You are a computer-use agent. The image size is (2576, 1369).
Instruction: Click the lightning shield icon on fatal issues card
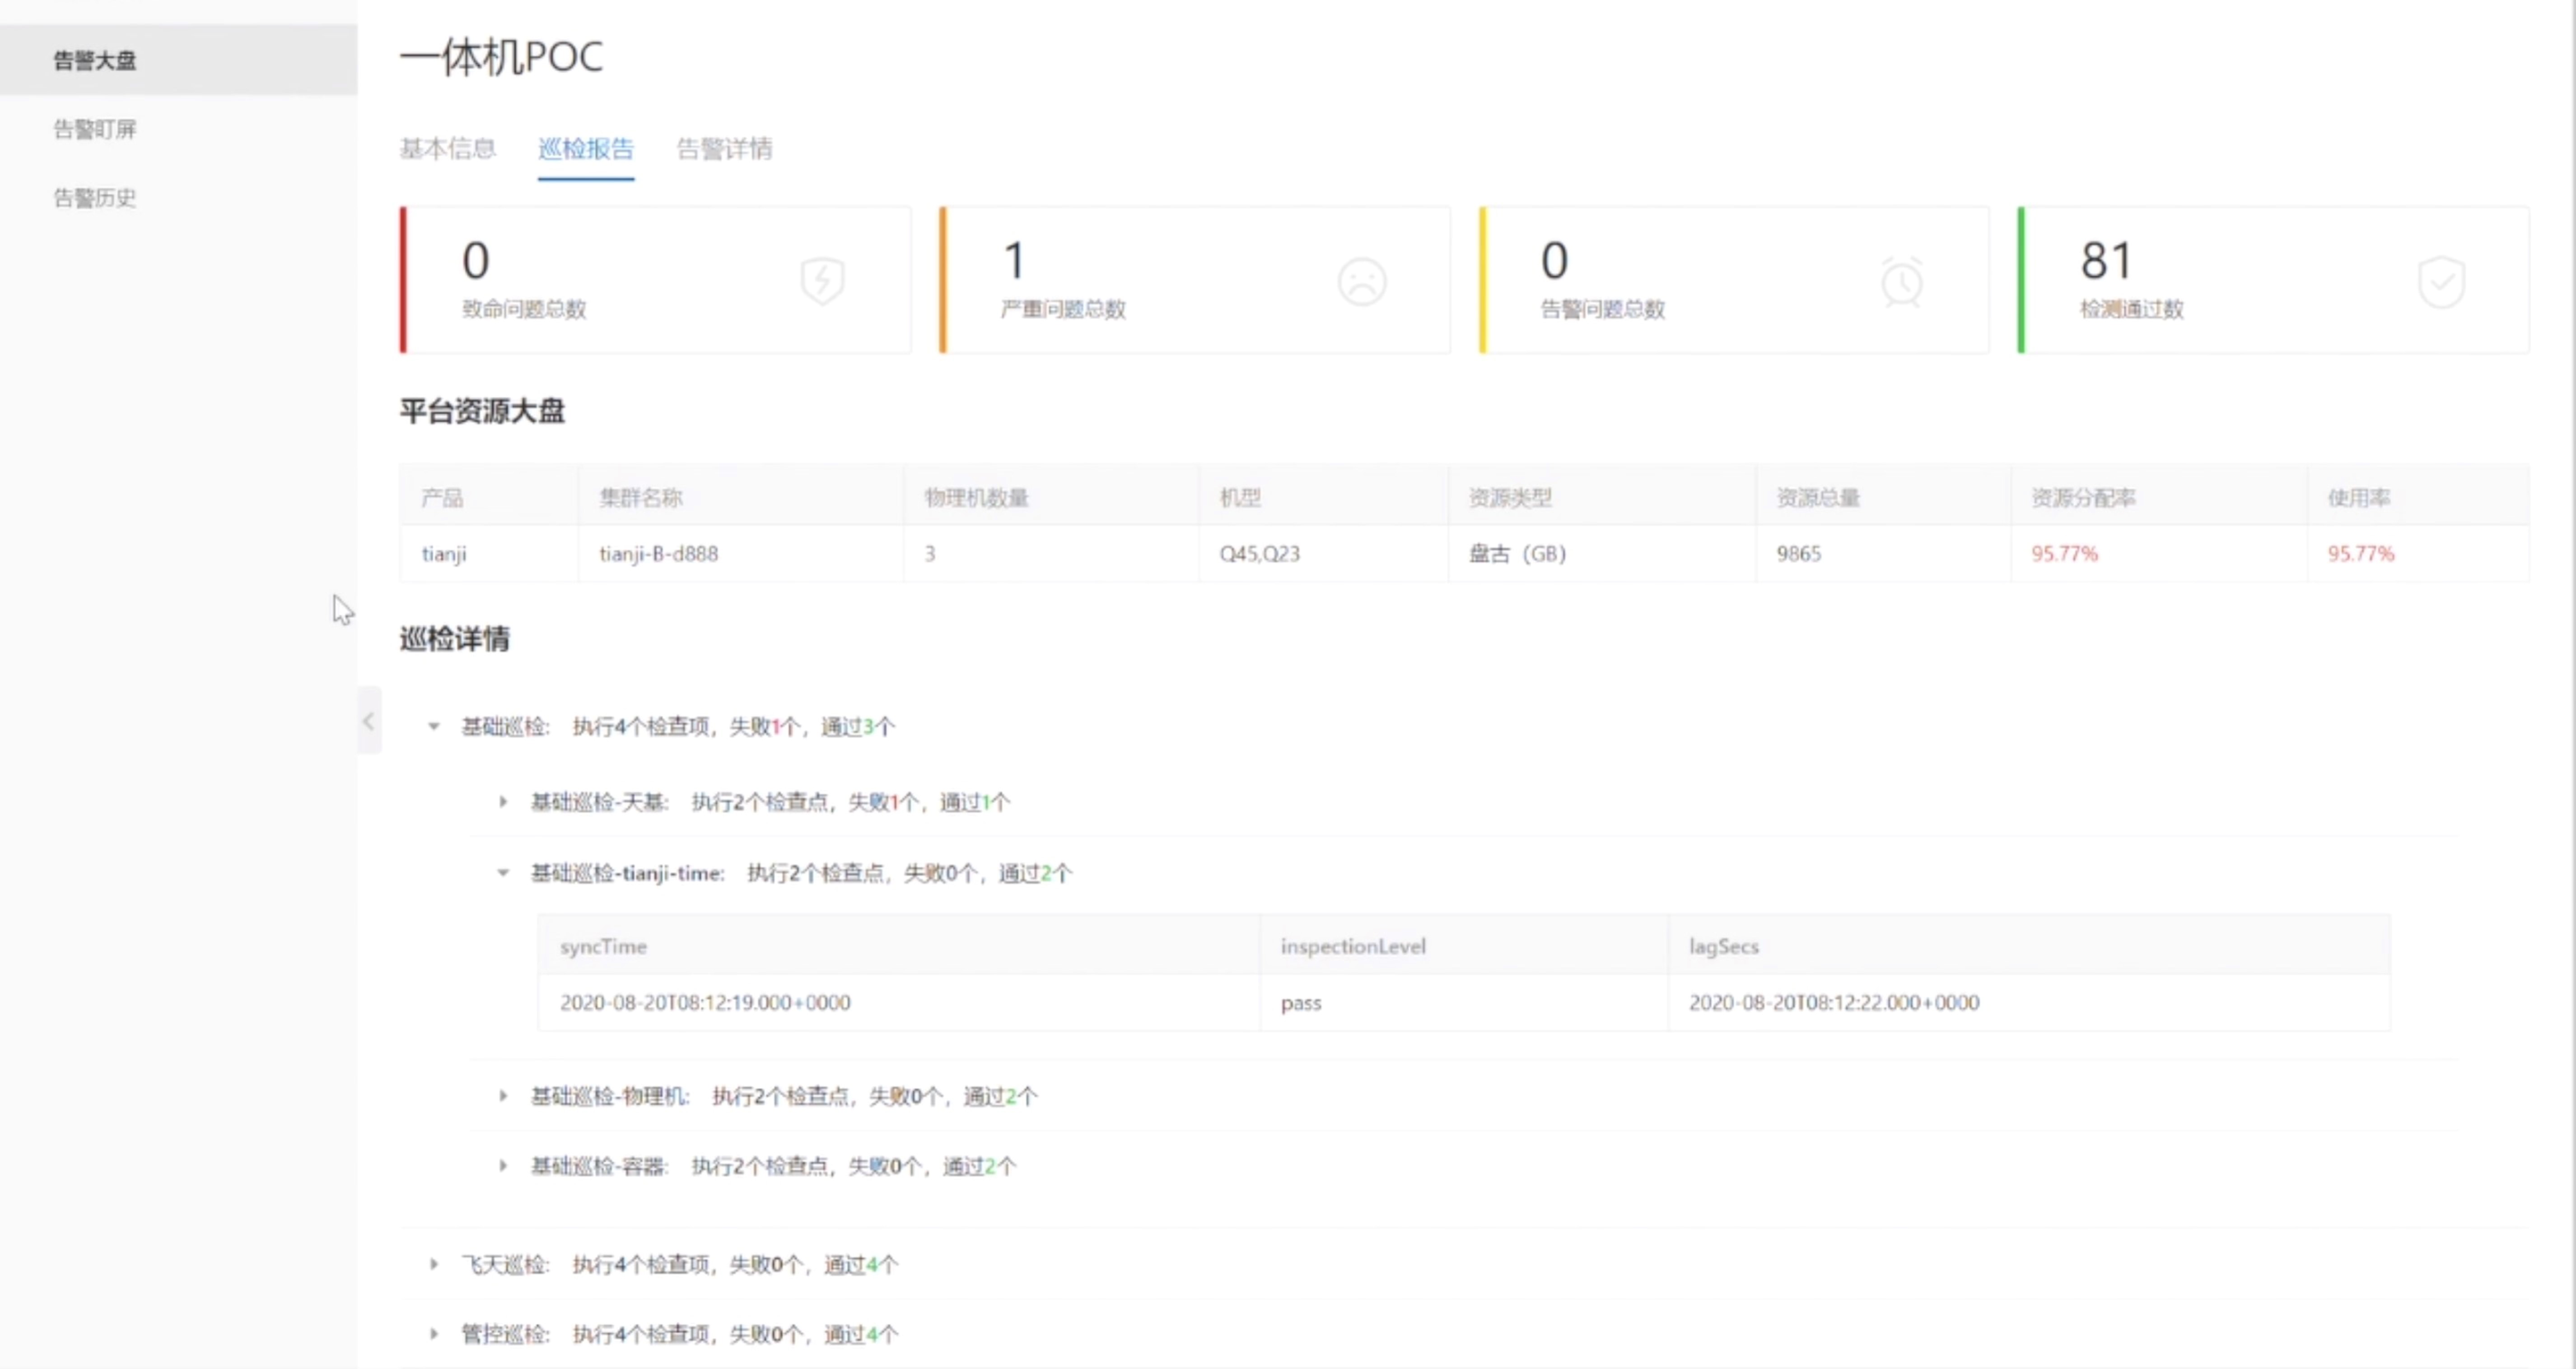click(822, 281)
